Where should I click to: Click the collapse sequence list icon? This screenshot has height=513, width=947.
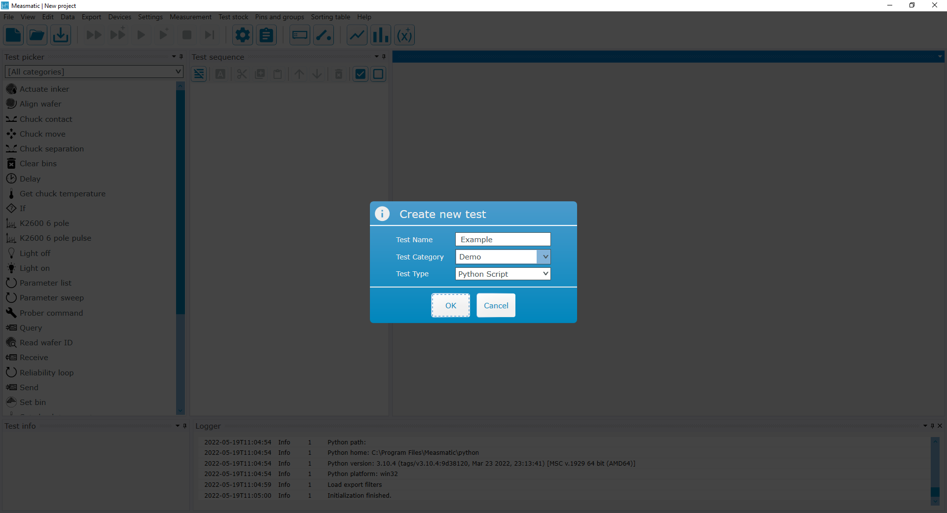click(x=199, y=74)
